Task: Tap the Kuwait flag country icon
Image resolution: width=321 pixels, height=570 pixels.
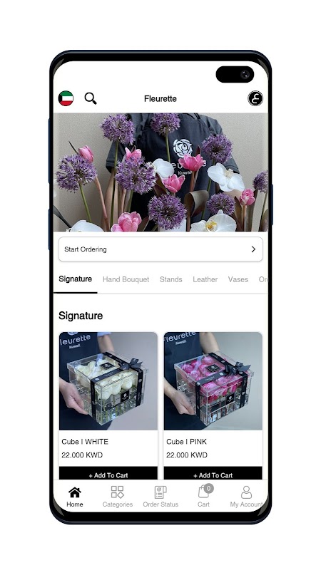Action: coord(66,98)
